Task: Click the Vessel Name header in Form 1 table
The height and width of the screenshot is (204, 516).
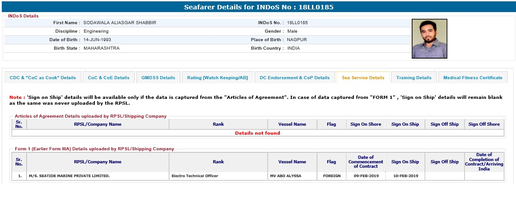Action: (292, 162)
